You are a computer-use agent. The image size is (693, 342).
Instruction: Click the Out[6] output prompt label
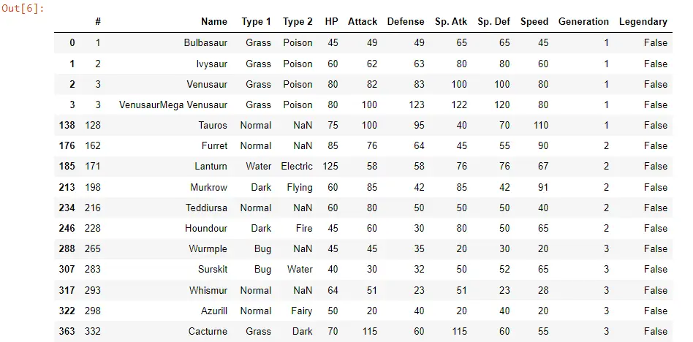[x=23, y=8]
